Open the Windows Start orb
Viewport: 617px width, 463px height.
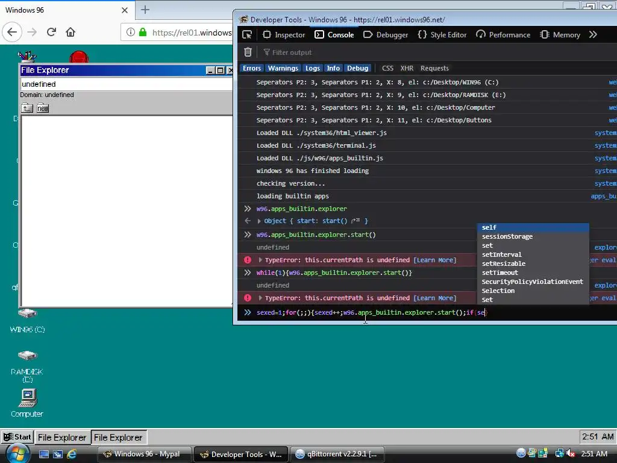[x=17, y=454]
